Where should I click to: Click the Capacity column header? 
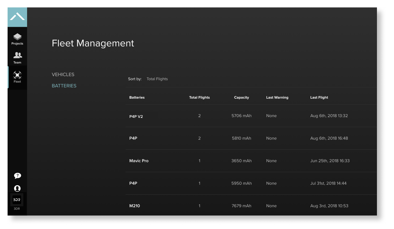coord(242,98)
